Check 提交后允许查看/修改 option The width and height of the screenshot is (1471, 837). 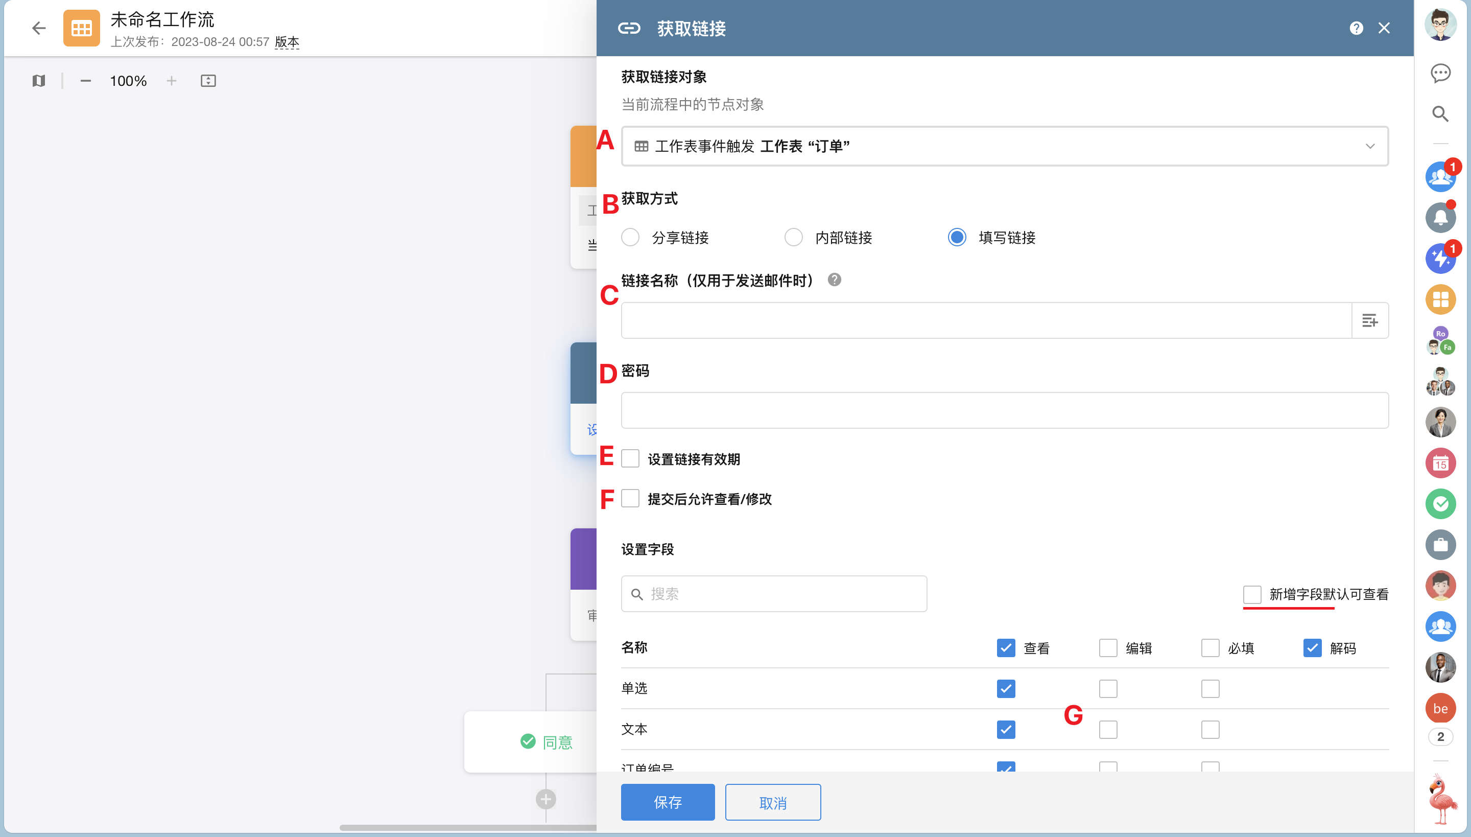point(630,498)
